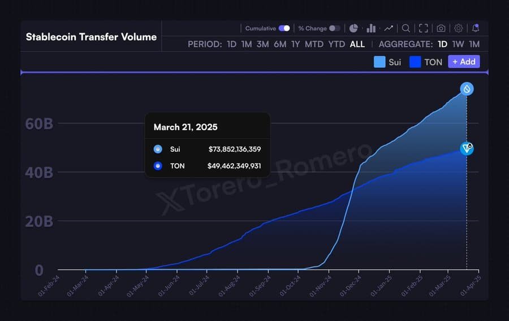This screenshot has height=321, width=509.
Task: Click the TON legend label
Action: point(433,62)
